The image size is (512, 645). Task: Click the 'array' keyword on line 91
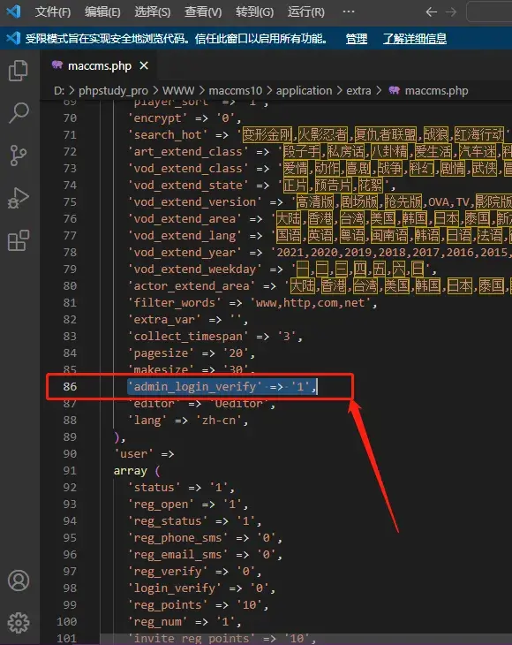tap(131, 471)
